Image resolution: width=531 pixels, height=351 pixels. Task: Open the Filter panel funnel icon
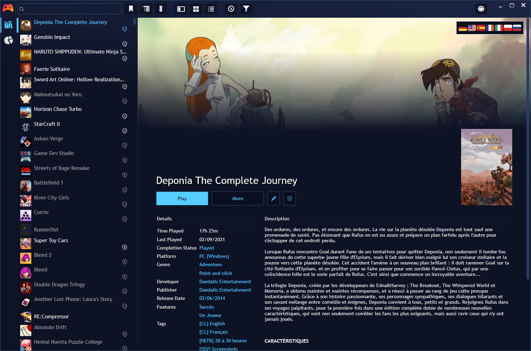click(x=246, y=9)
